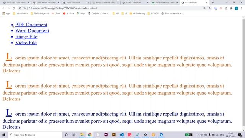
Task: Open the Video File link
Action: pyautogui.click(x=26, y=43)
